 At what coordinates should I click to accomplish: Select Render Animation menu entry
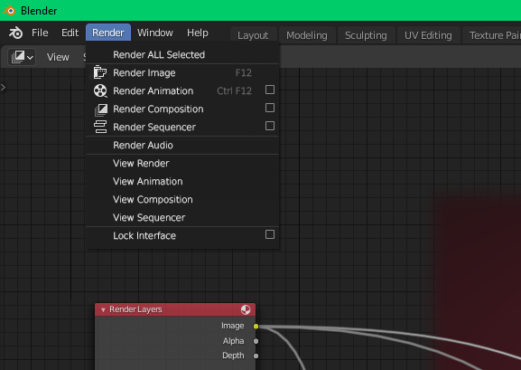182,90
